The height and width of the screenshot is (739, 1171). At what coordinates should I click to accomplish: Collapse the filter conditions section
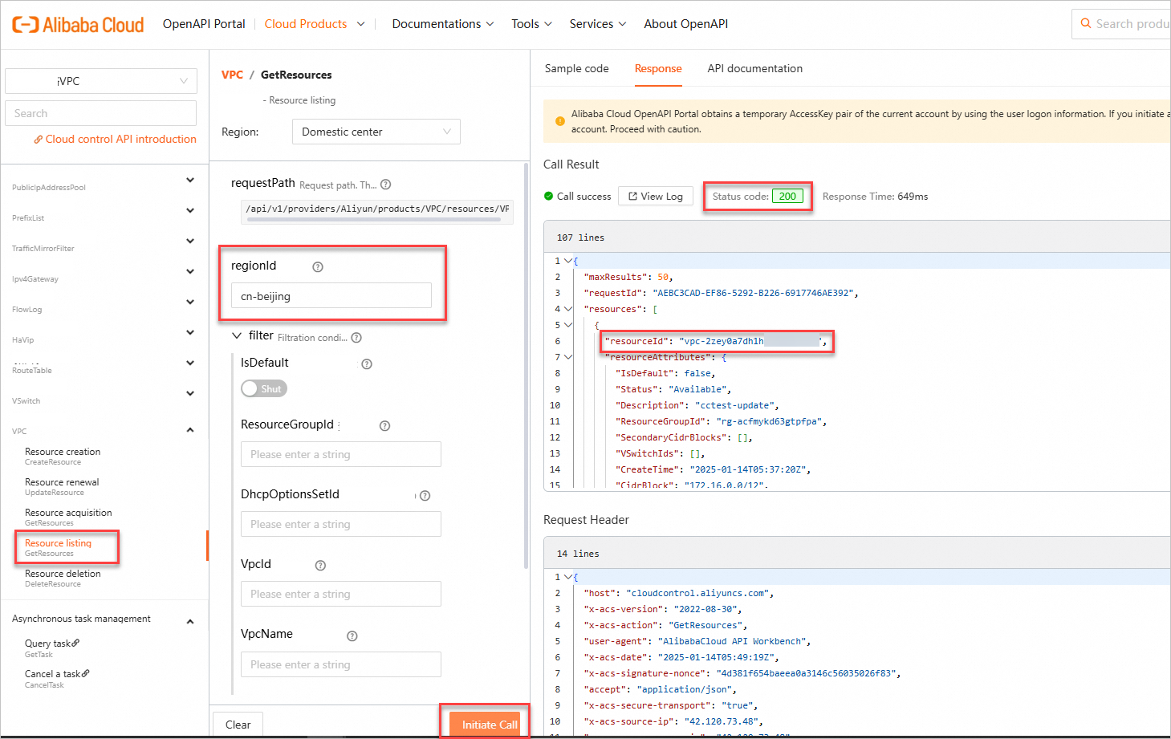[237, 336]
